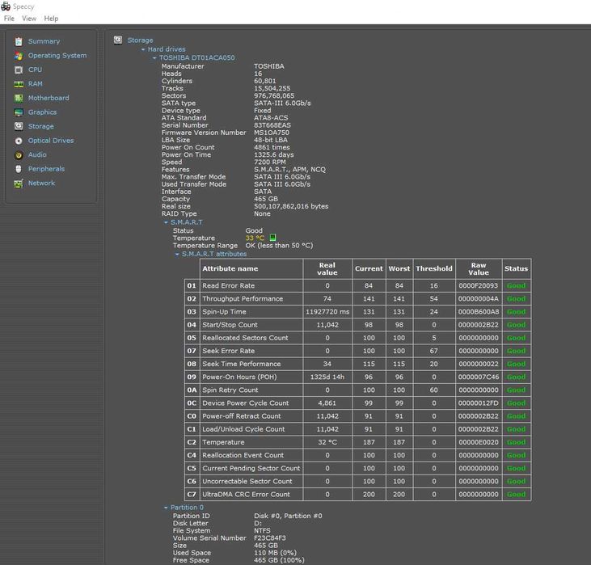
Task: Click the Operating System sidebar icon
Action: click(x=19, y=56)
